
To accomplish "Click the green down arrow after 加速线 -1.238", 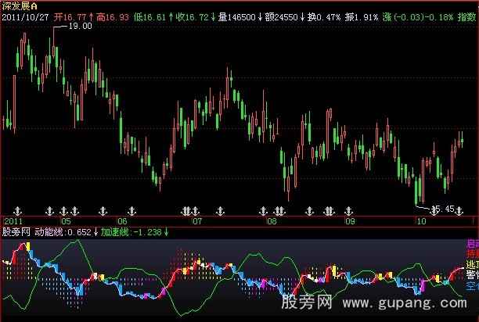I will coord(166,231).
